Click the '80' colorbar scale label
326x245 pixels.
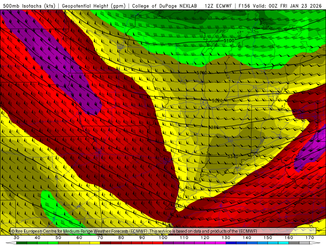coord(121,238)
